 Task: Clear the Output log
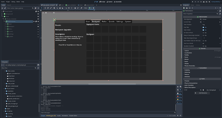(178, 87)
